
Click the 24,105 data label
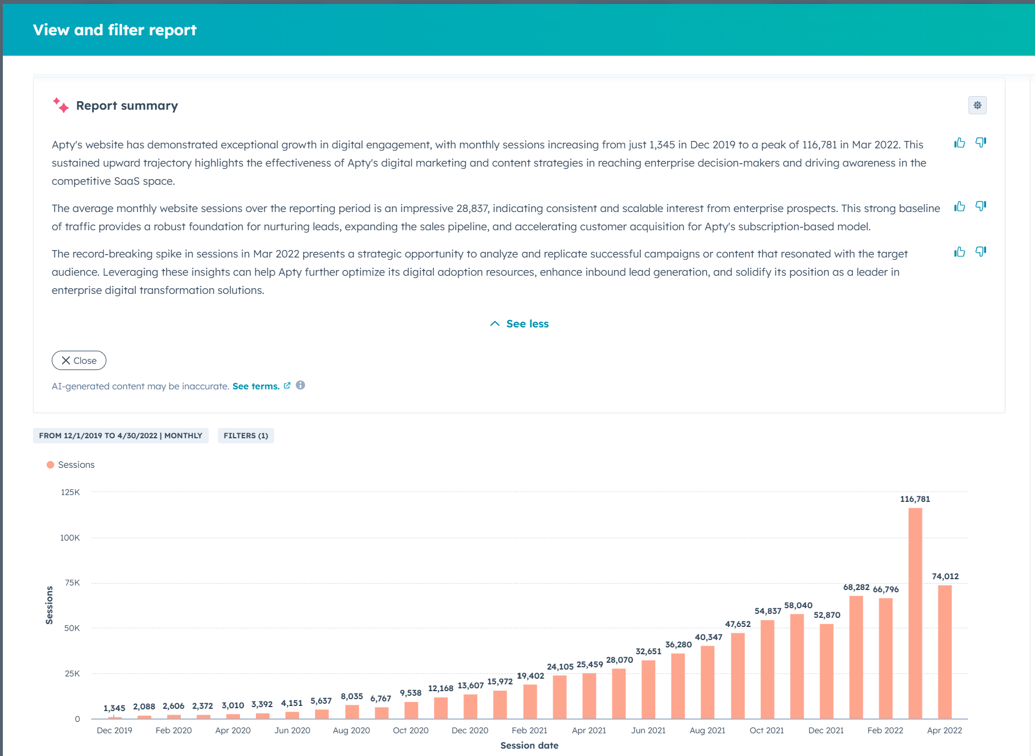560,667
